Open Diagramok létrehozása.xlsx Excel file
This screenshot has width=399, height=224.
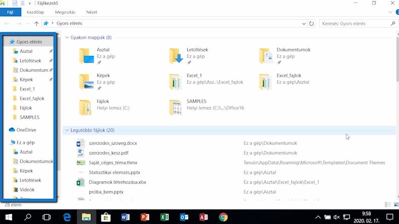point(117,182)
